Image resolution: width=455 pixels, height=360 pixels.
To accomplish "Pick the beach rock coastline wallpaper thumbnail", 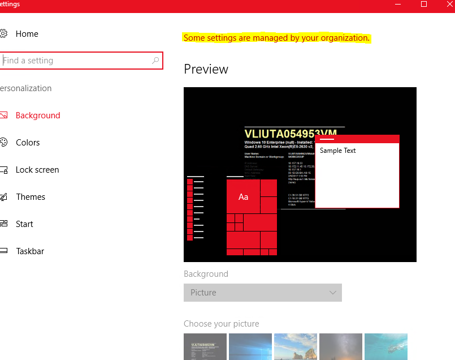I will pyautogui.click(x=296, y=346).
